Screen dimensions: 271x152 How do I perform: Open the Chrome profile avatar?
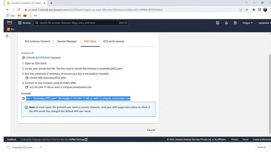point(265,10)
